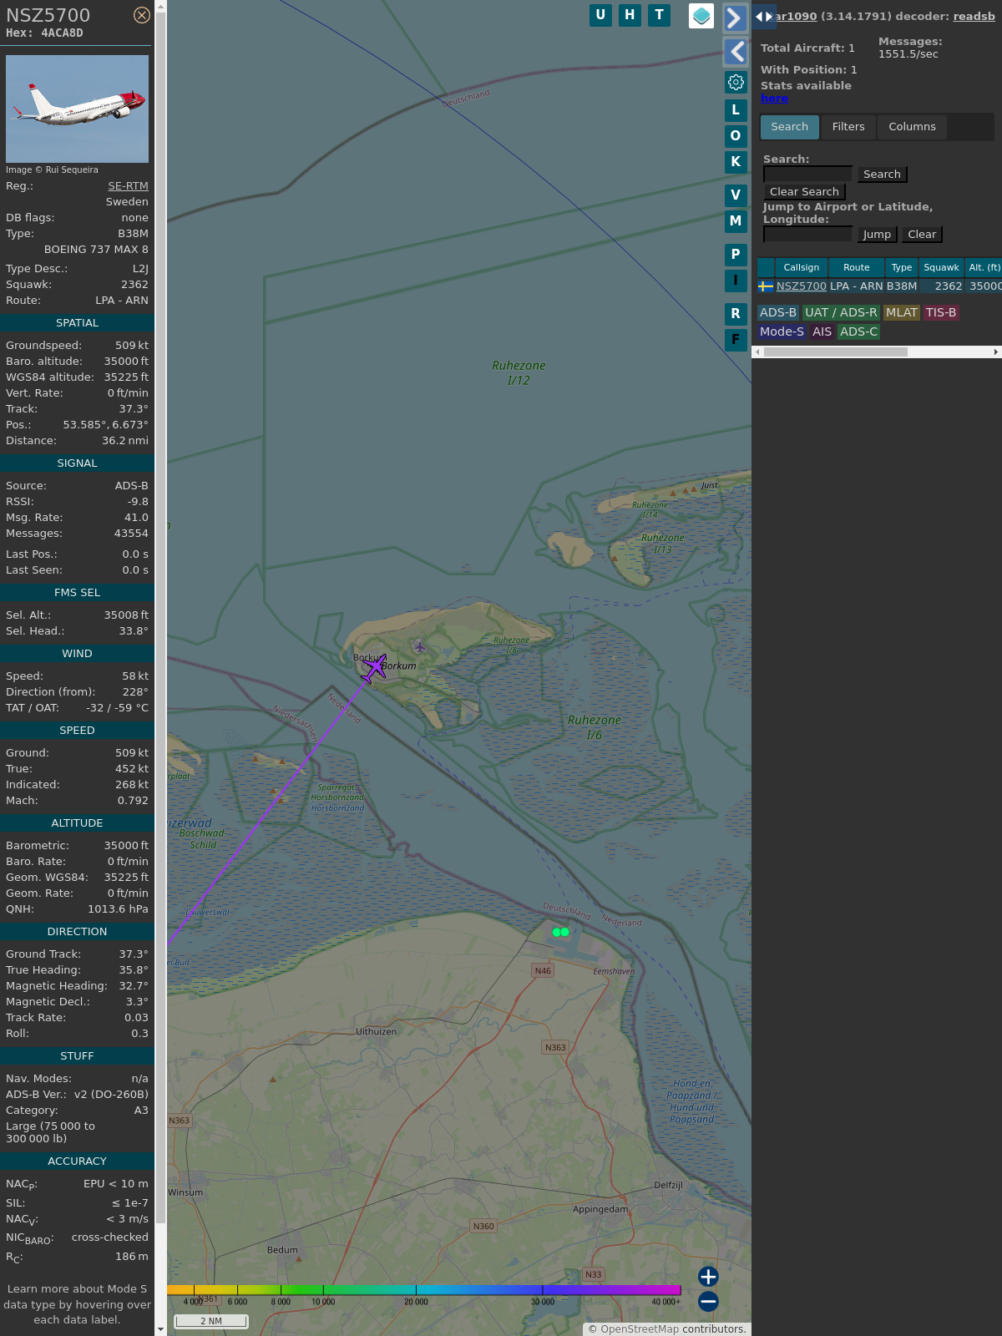Screen dimensions: 1002x1336
Task: Click the Clear Search button
Action: pos(804,192)
